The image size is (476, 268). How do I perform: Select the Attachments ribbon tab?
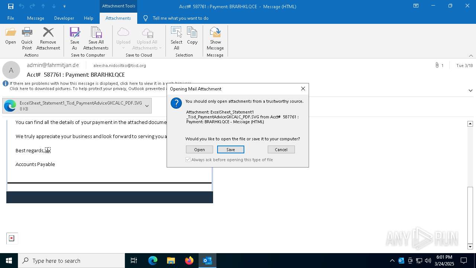pyautogui.click(x=118, y=18)
